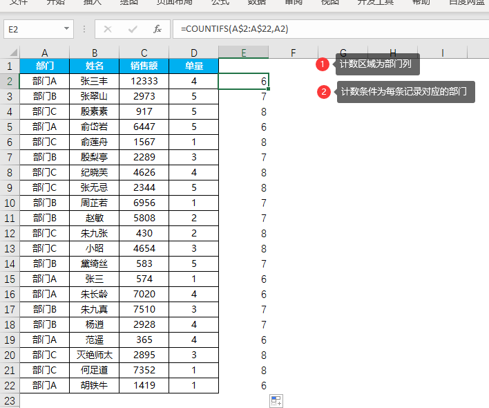Select row 1 header
Screen dimensions: 489x408
click(x=10, y=66)
